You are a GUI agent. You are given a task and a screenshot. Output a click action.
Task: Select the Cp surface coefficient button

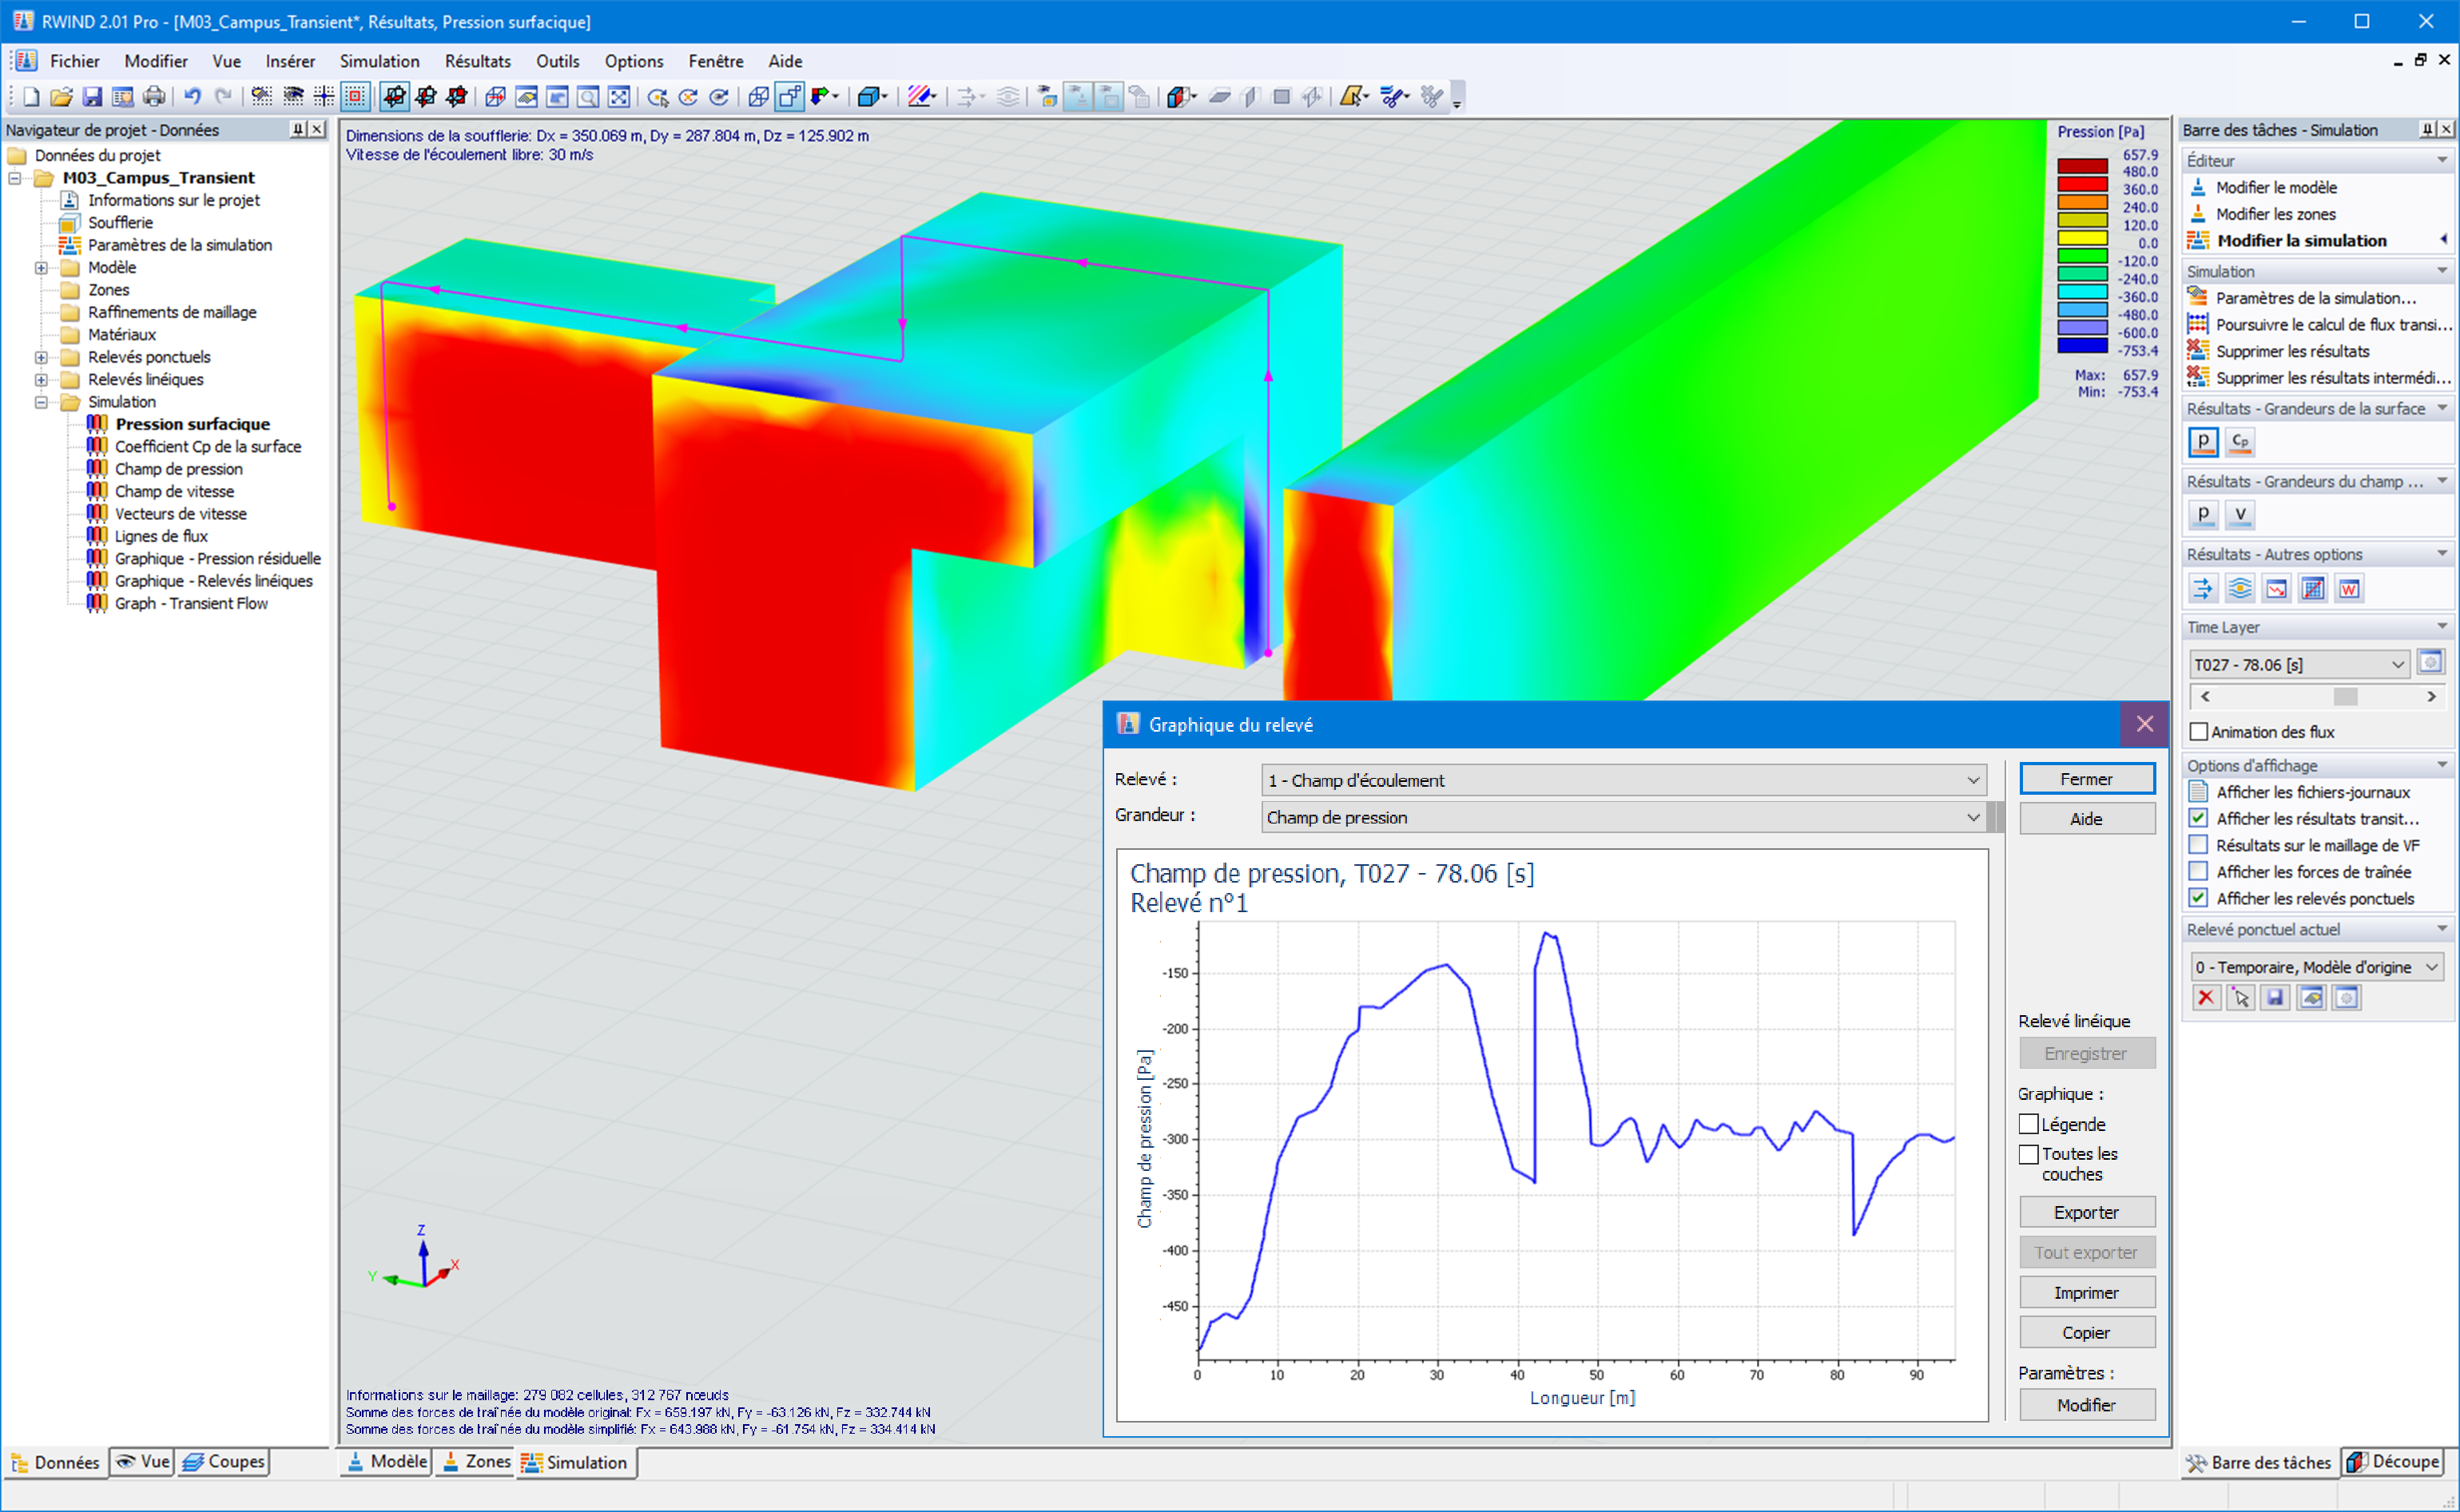click(2240, 442)
